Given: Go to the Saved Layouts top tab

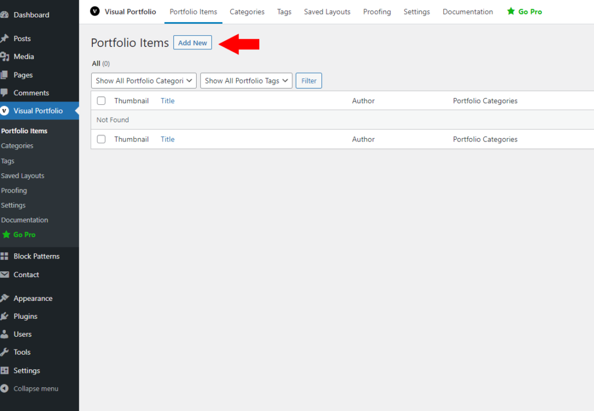Looking at the screenshot, I should (x=327, y=12).
